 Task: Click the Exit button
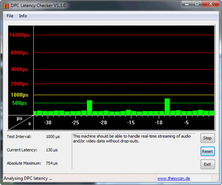208,164
